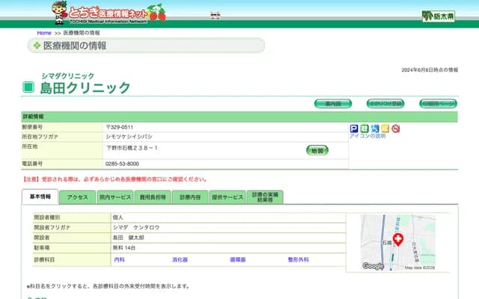Click the 栃木県 prefecture logo
The height and width of the screenshot is (299, 479).
(438, 16)
